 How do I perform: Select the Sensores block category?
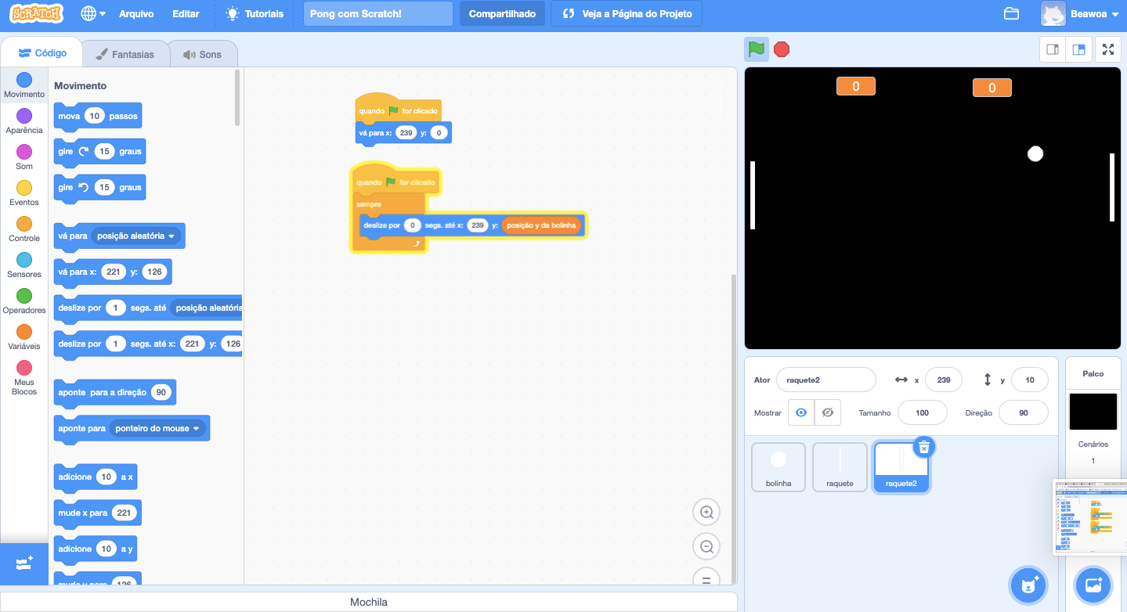(24, 265)
